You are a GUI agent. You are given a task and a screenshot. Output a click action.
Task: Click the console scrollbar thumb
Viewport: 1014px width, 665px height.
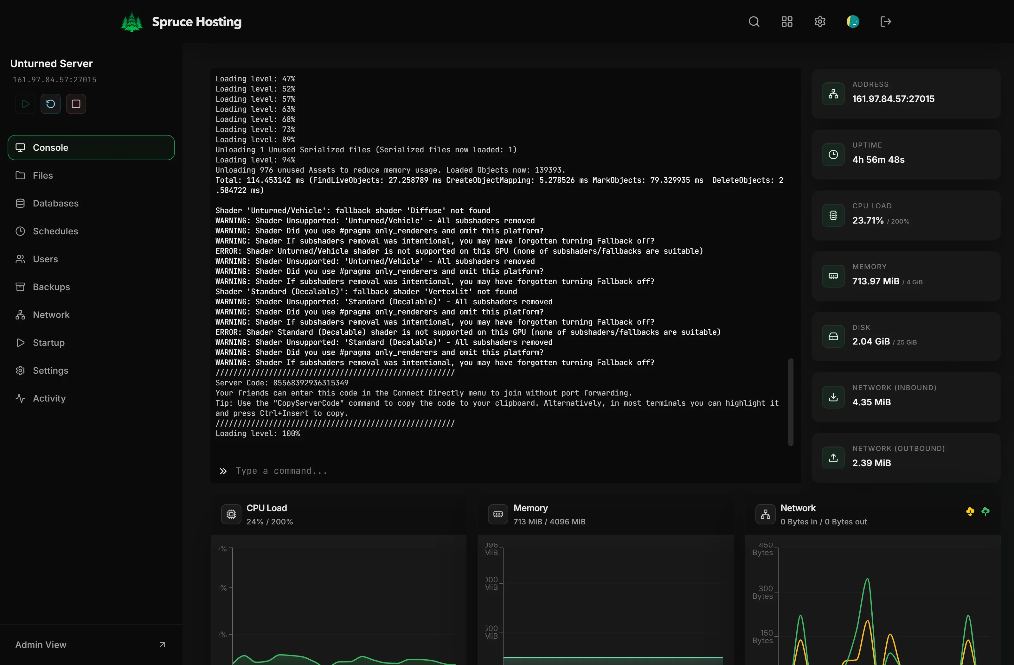pos(791,402)
